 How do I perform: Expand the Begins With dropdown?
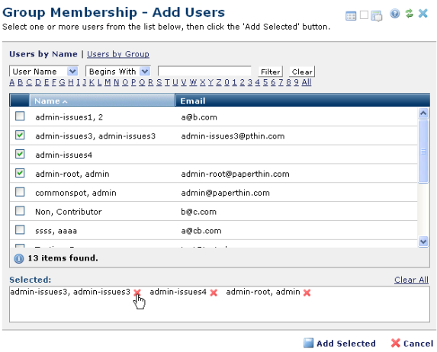[x=118, y=72]
